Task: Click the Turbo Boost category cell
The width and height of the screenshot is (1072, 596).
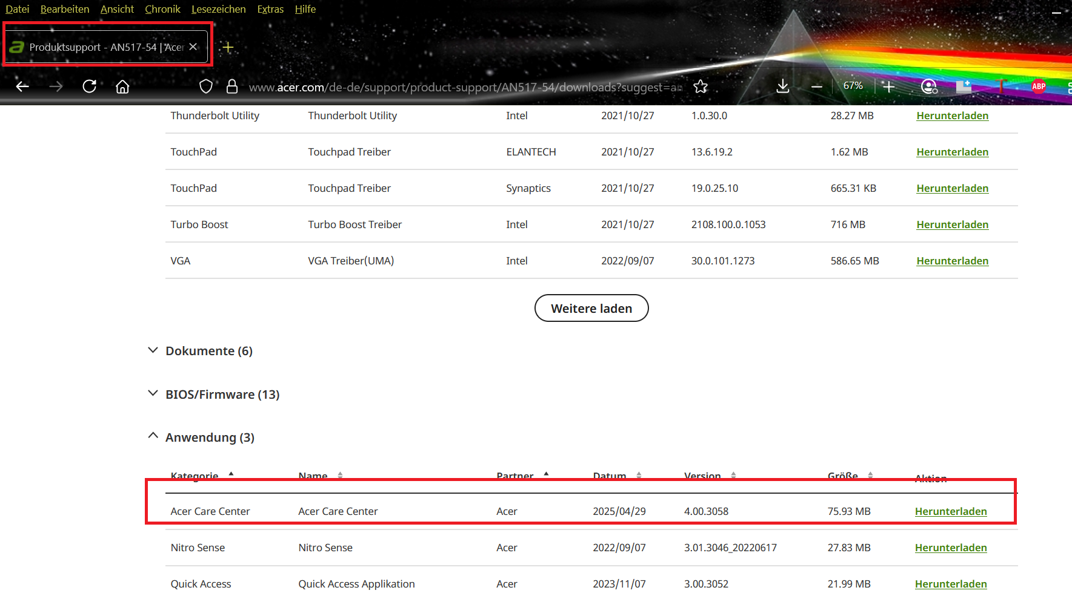Action: (199, 224)
